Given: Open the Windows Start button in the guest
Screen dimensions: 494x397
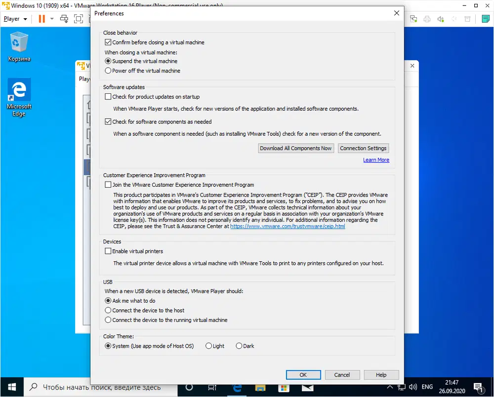Looking at the screenshot, I should pyautogui.click(x=12, y=387).
